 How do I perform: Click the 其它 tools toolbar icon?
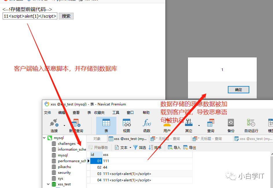(189, 123)
